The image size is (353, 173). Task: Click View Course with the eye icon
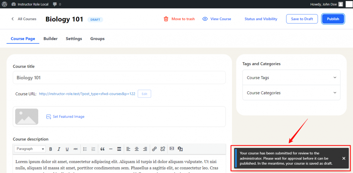pyautogui.click(x=216, y=19)
